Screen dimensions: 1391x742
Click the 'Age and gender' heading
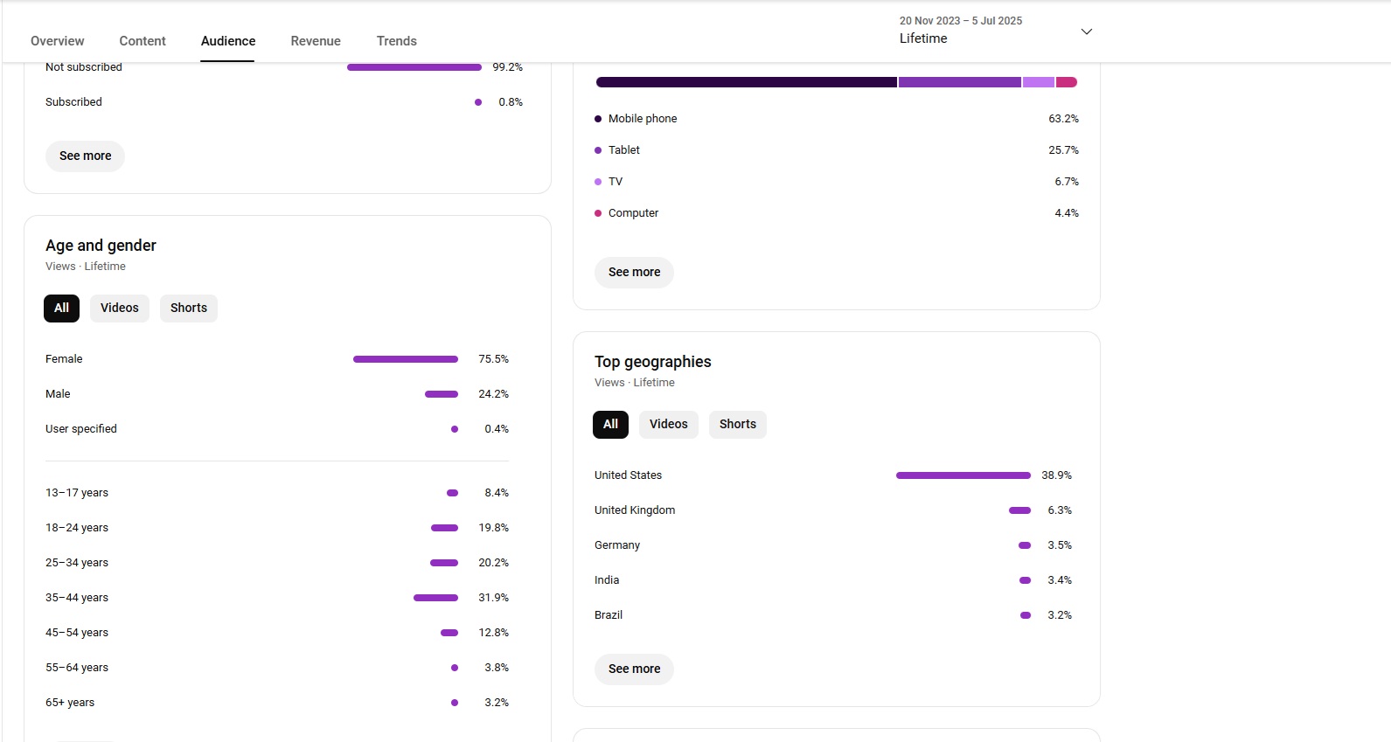(x=101, y=246)
